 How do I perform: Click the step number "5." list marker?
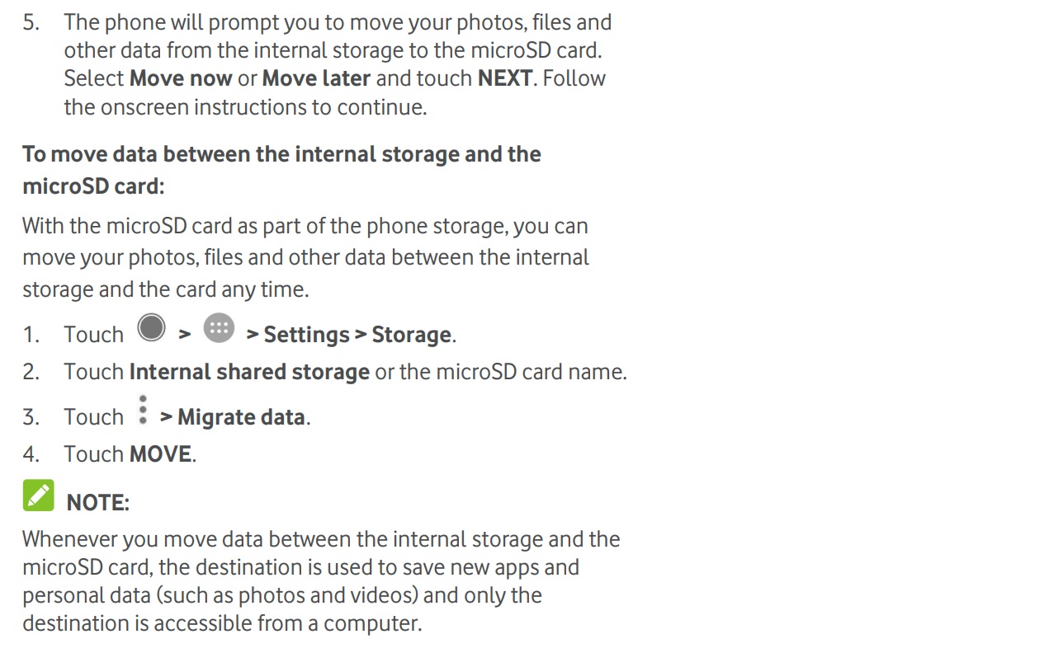pos(31,22)
